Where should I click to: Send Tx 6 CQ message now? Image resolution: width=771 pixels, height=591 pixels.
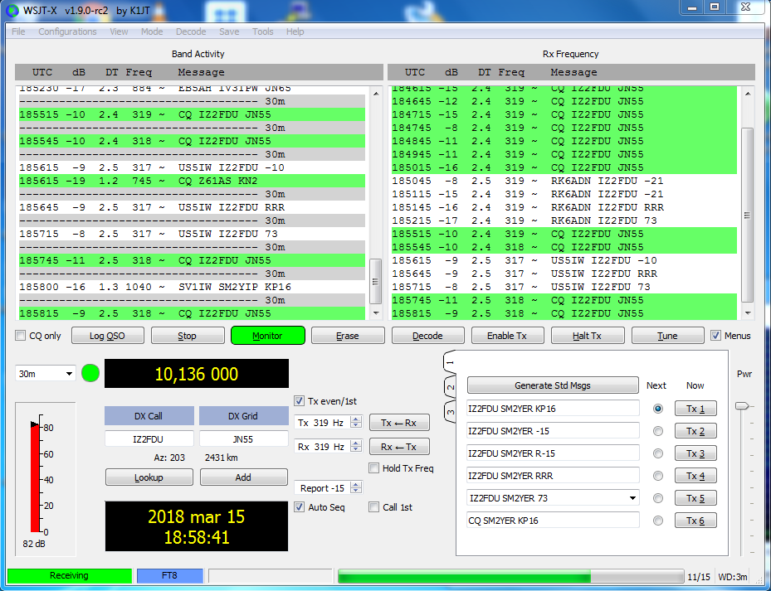(x=695, y=521)
